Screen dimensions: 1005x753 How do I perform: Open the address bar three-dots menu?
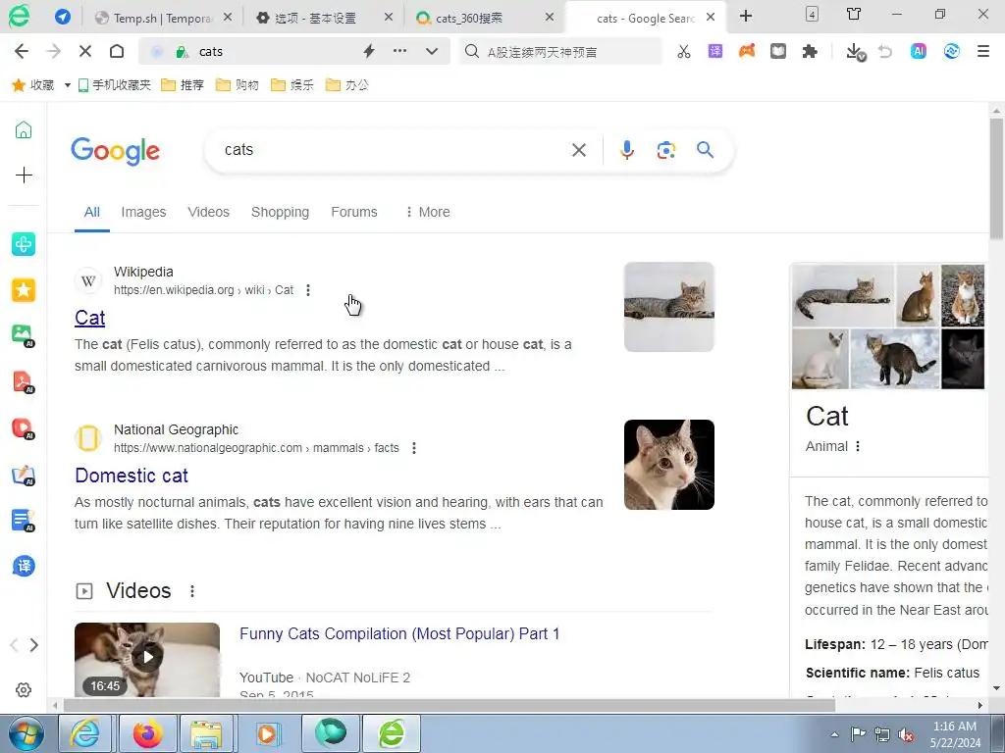[x=400, y=51]
